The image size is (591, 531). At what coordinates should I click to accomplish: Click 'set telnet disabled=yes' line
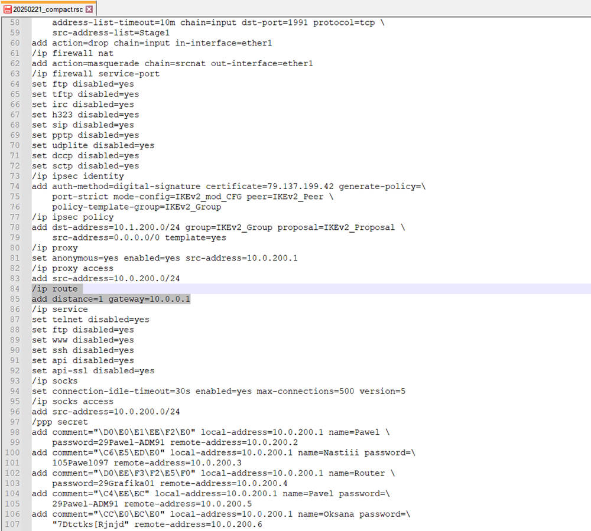(x=90, y=320)
